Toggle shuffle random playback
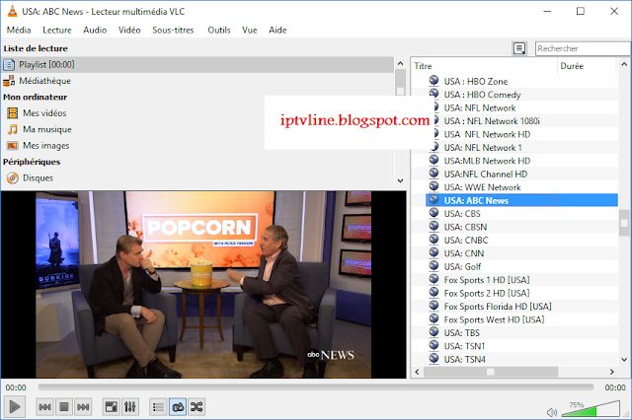The width and height of the screenshot is (632, 420). point(197,407)
